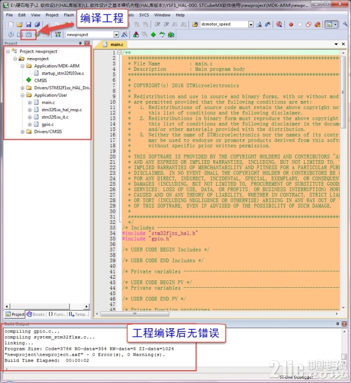Open the dcmotor_speed search dropdown arrow

[x=251, y=24]
